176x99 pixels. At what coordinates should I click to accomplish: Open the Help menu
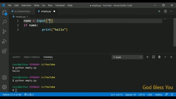pyautogui.click(x=70, y=5)
